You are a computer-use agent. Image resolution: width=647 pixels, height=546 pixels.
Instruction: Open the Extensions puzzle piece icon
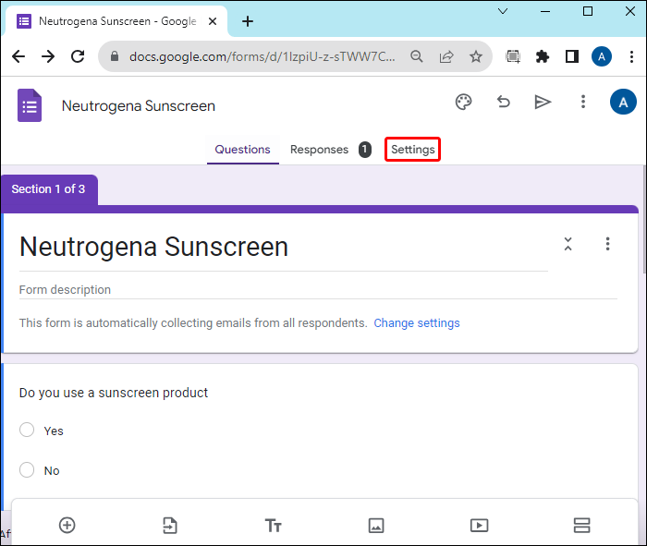tap(543, 56)
